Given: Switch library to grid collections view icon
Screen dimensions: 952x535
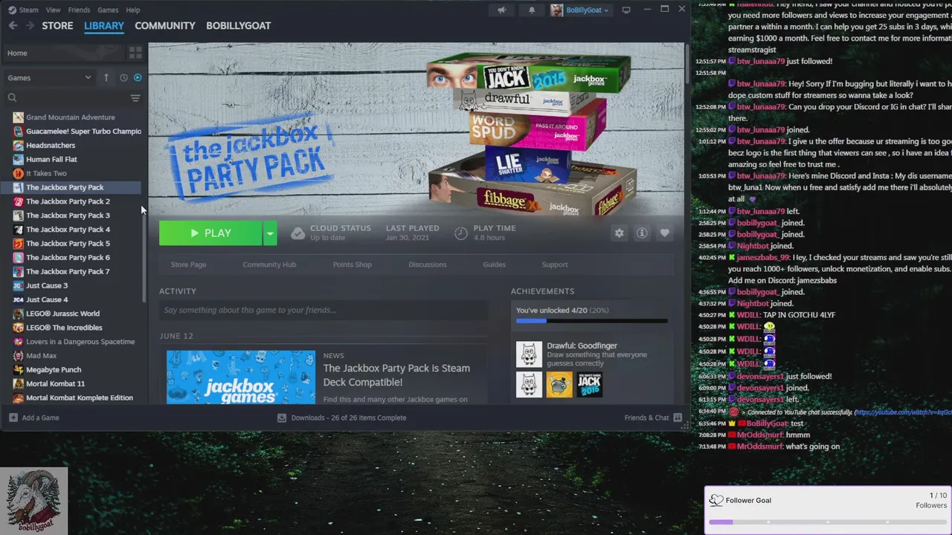Looking at the screenshot, I should [x=135, y=53].
